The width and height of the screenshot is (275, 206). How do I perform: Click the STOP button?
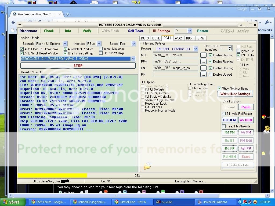tap(78, 66)
